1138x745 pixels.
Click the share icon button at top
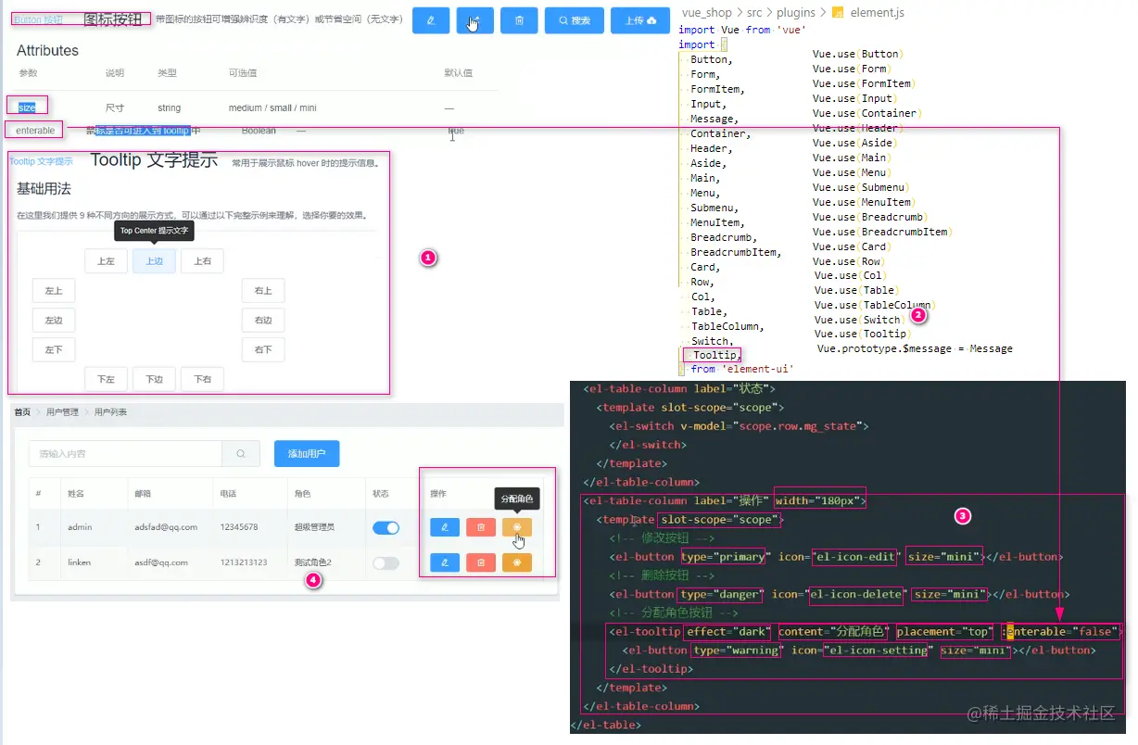(x=474, y=20)
